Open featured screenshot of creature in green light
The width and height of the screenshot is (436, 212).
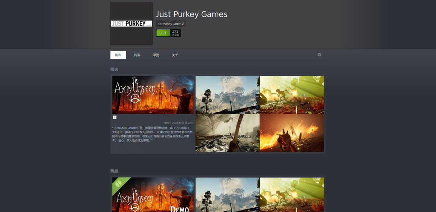[292, 95]
